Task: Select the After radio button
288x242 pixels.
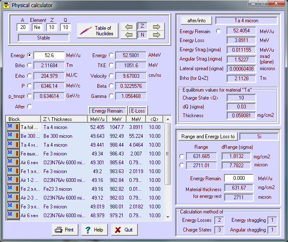Action: point(29,106)
